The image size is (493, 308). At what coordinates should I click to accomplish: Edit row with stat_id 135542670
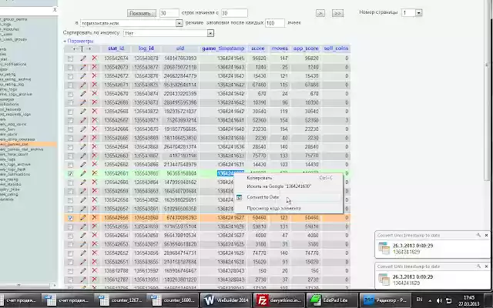pos(83,94)
